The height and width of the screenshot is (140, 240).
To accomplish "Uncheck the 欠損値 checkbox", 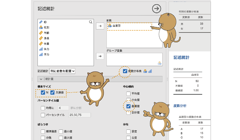I will (52, 93).
